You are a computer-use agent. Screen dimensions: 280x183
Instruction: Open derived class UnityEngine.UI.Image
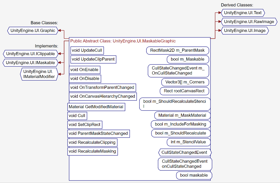[245, 31]
